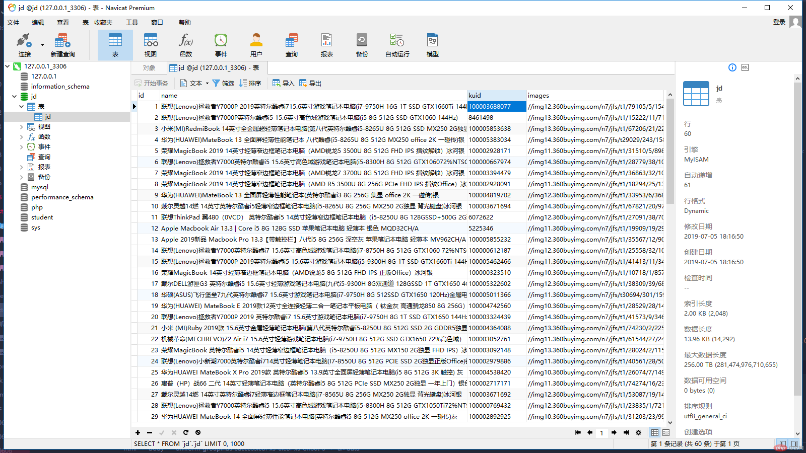The image size is (806, 453).
Task: Collapse the 127.0.0.1_3306 connection
Action: click(8, 66)
